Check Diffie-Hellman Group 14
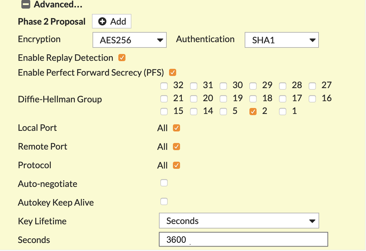The image size is (366, 251). coord(194,112)
